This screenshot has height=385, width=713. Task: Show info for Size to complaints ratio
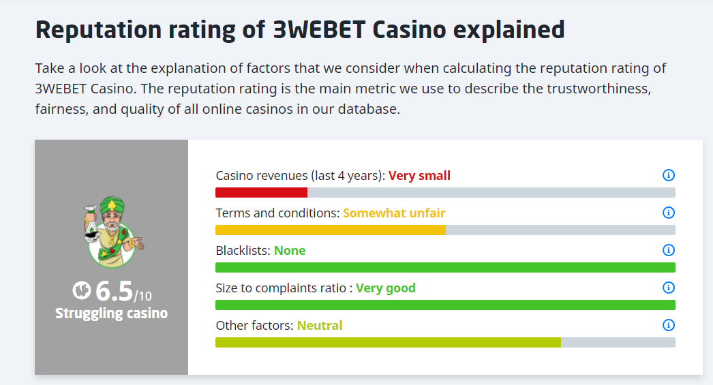pyautogui.click(x=669, y=288)
